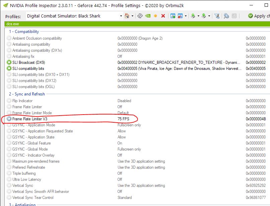The width and height of the screenshot is (270, 206).
Task: Export the profile with the green up arrow icon
Action: [193, 16]
